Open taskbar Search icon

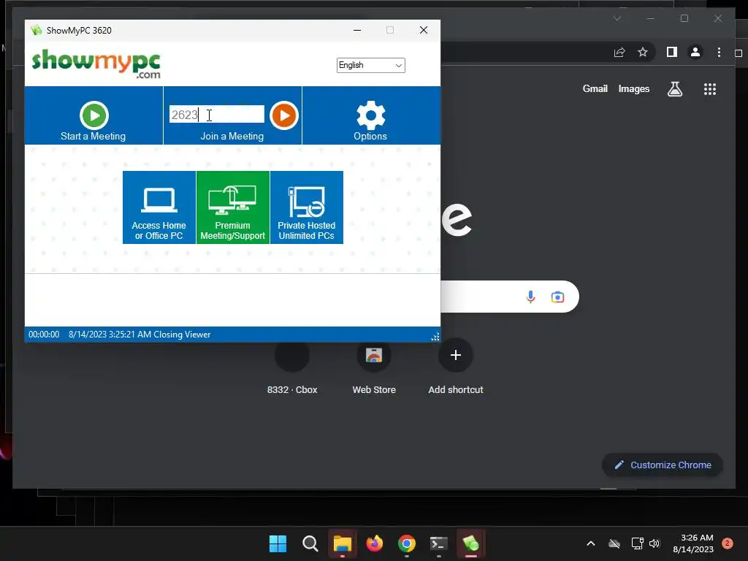(x=310, y=543)
